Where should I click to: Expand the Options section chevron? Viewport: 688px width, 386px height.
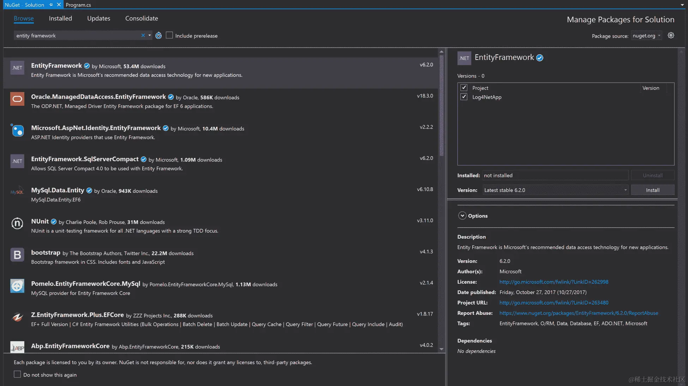click(462, 216)
